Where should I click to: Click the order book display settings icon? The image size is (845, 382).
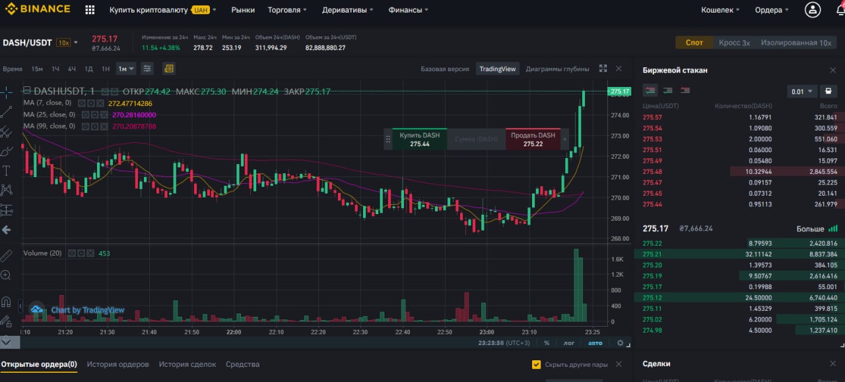click(828, 92)
